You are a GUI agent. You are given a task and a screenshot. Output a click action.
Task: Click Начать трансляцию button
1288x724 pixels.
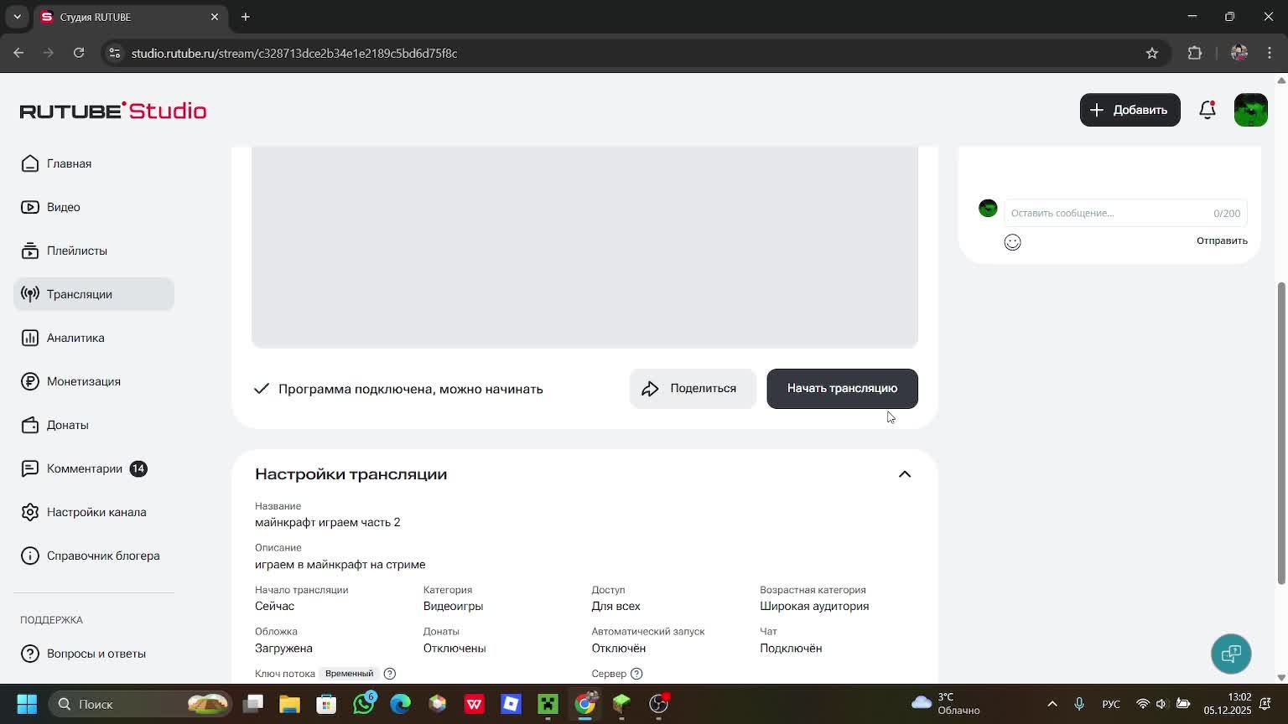pyautogui.click(x=842, y=389)
